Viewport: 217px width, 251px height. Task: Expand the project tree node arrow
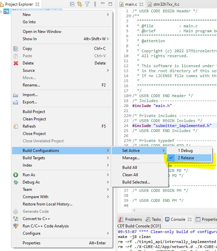click(x=1, y=12)
